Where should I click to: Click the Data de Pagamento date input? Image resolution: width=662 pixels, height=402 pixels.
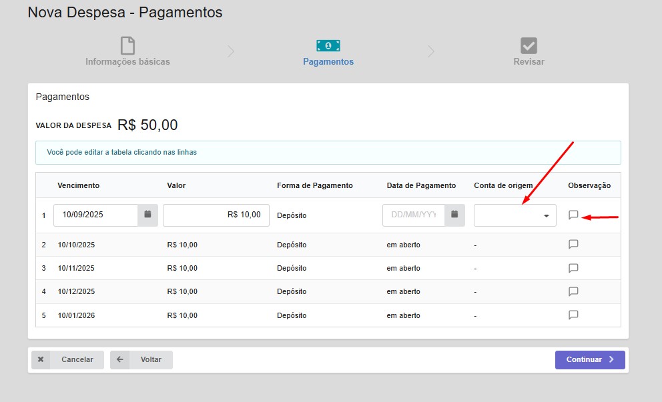point(414,215)
